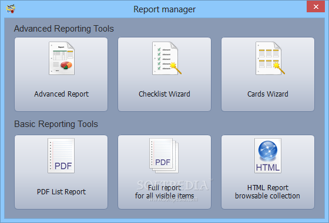Click the Advanced Reporting Tools heading
The width and height of the screenshot is (329, 223).
point(64,29)
